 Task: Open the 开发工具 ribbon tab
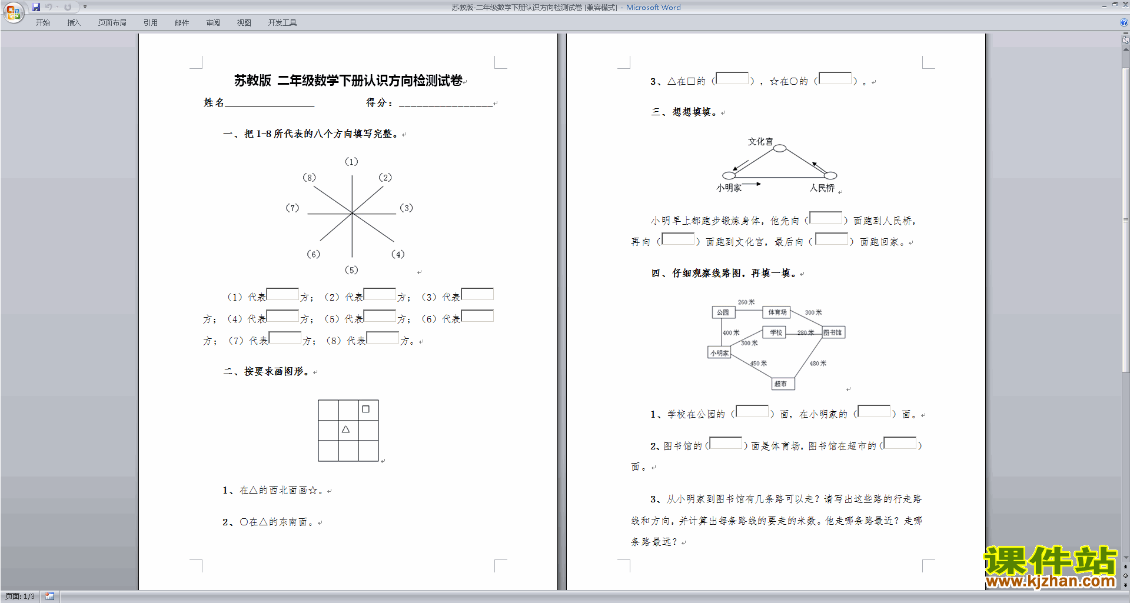[282, 23]
